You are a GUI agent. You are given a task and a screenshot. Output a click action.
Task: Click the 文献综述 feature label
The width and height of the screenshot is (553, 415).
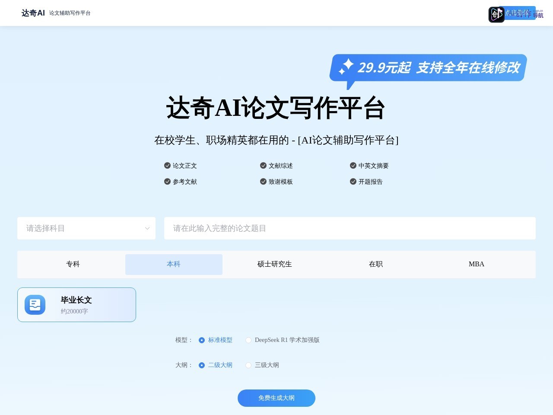point(281,166)
